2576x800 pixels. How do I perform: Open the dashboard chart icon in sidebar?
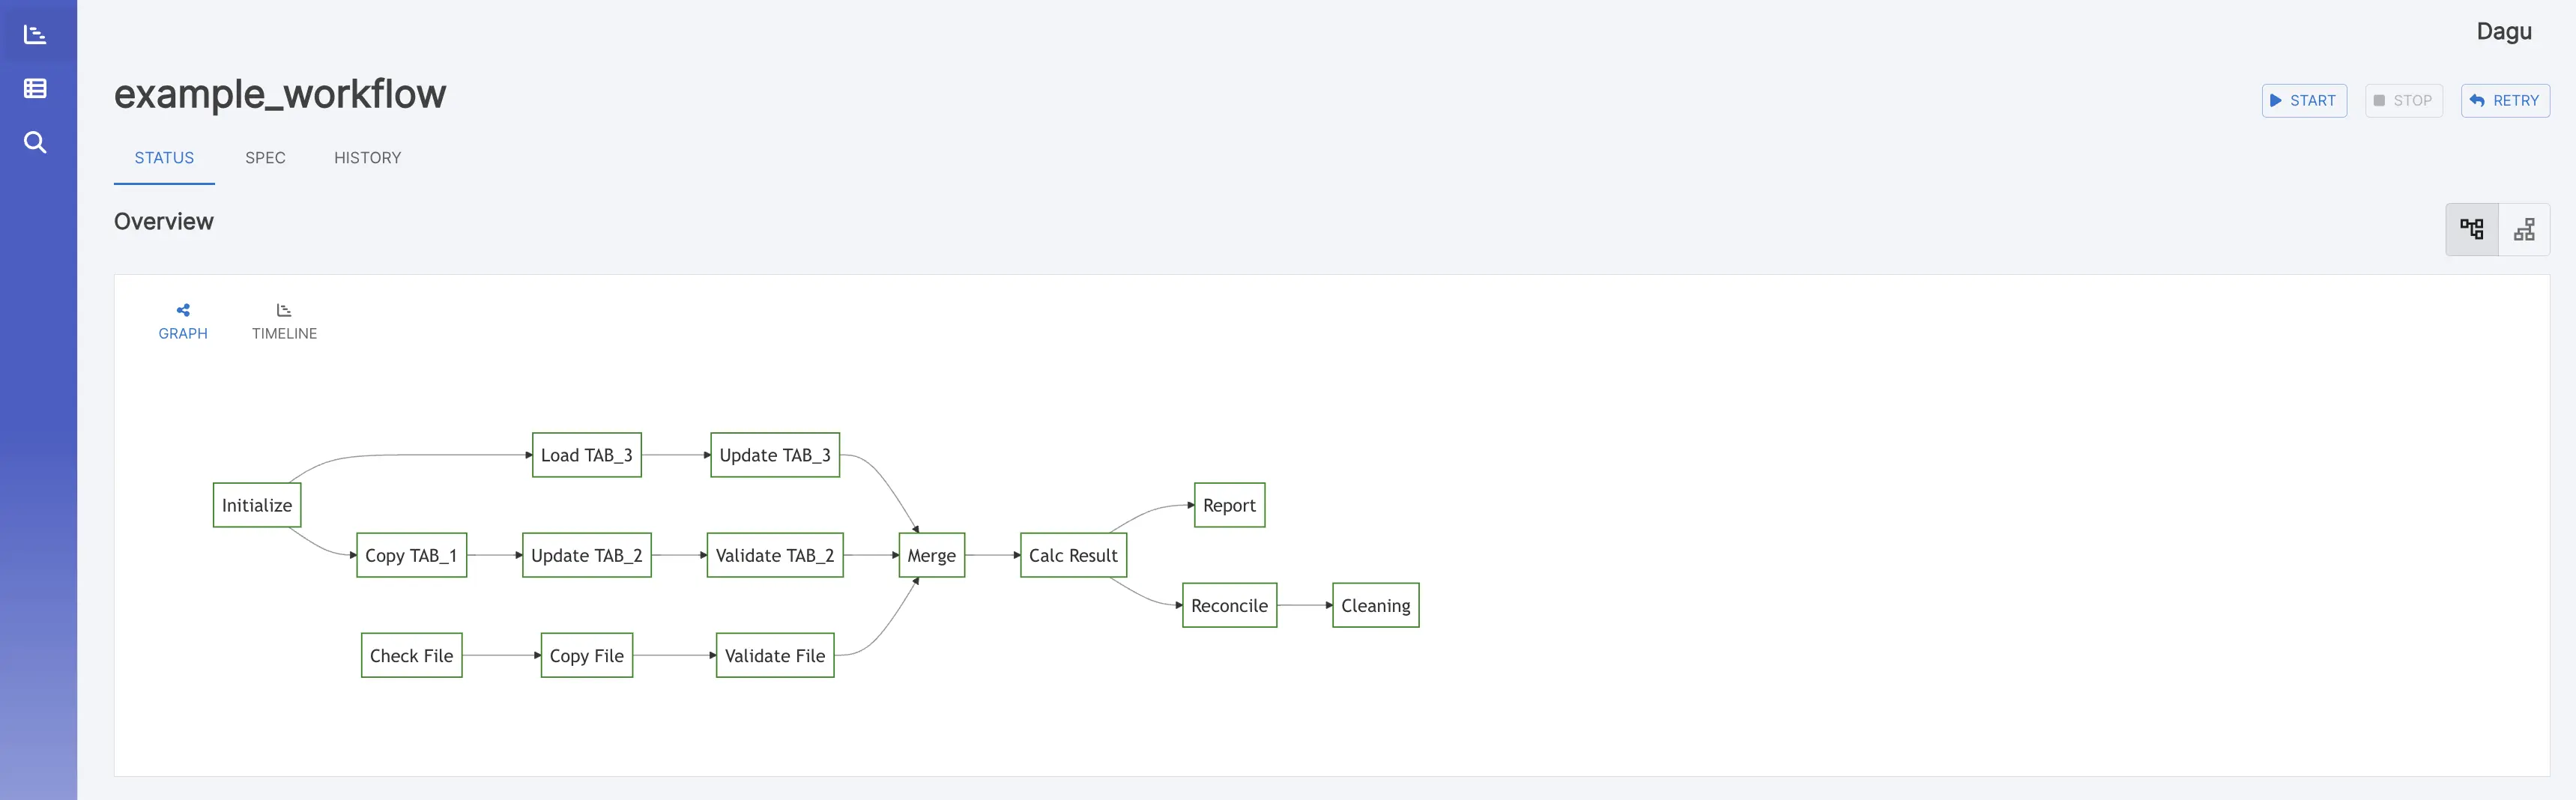pyautogui.click(x=35, y=34)
